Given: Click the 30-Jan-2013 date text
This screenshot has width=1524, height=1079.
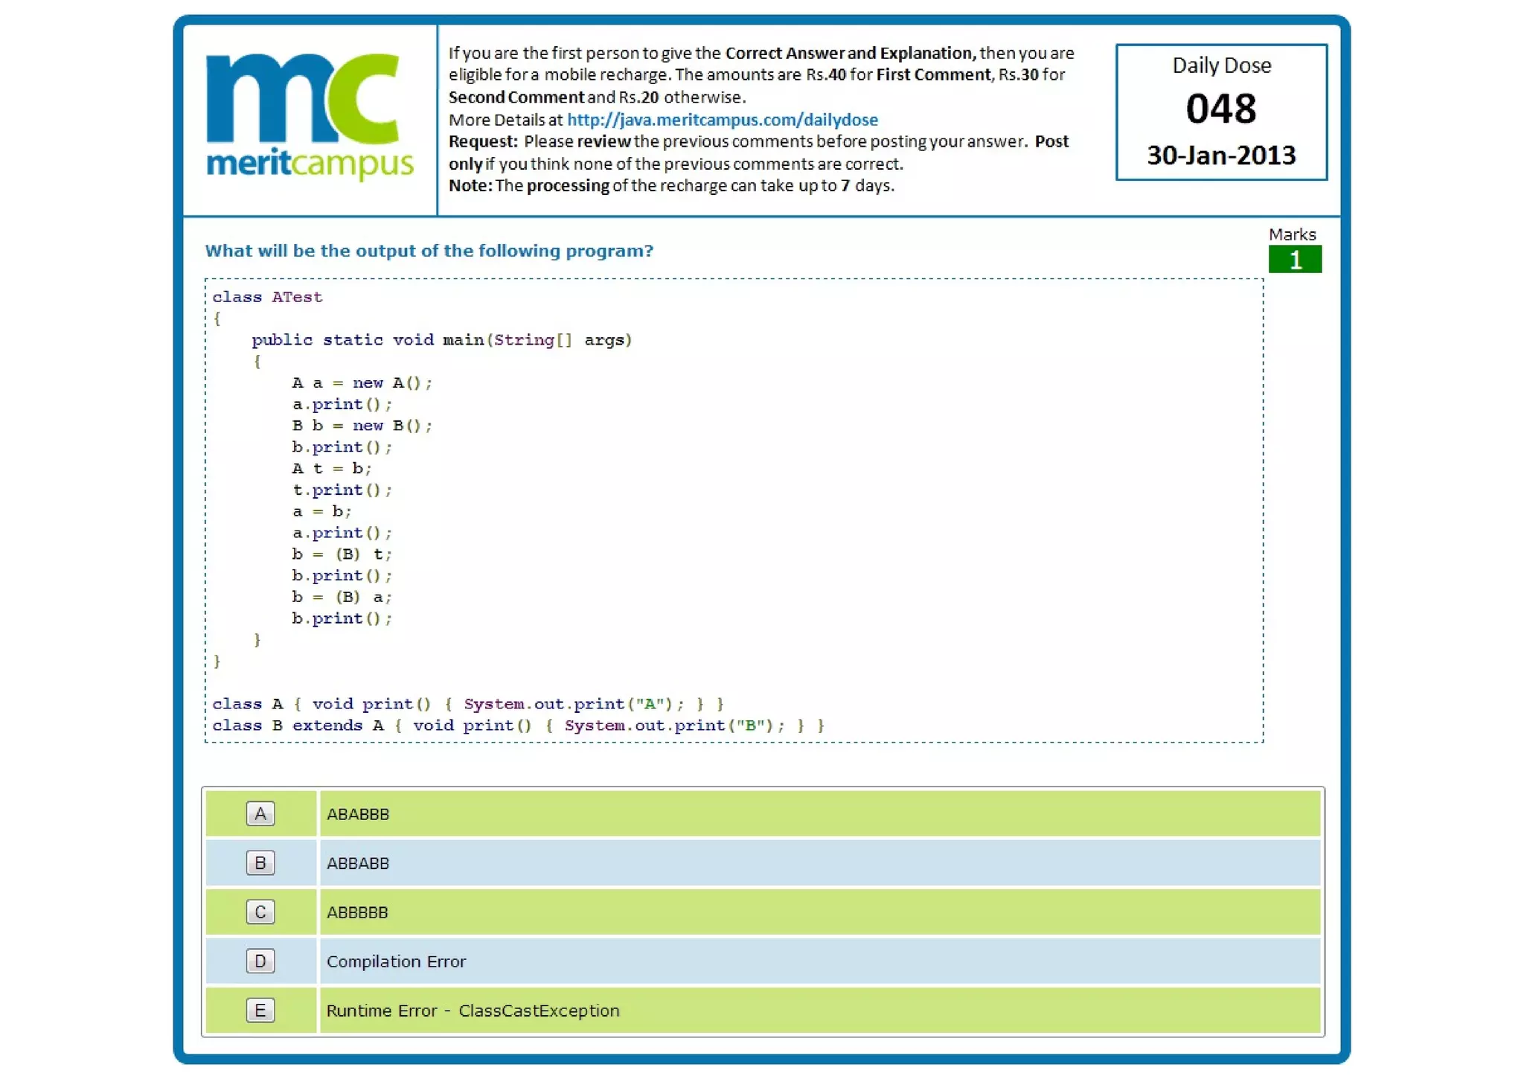Looking at the screenshot, I should coord(1220,156).
